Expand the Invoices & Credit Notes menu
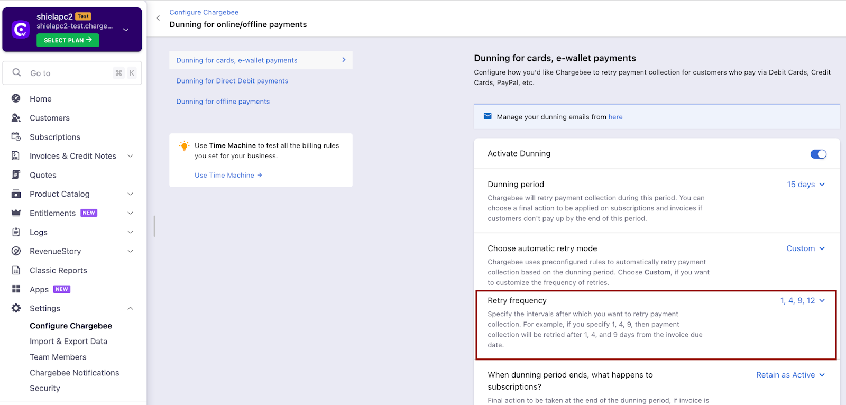 pos(130,156)
